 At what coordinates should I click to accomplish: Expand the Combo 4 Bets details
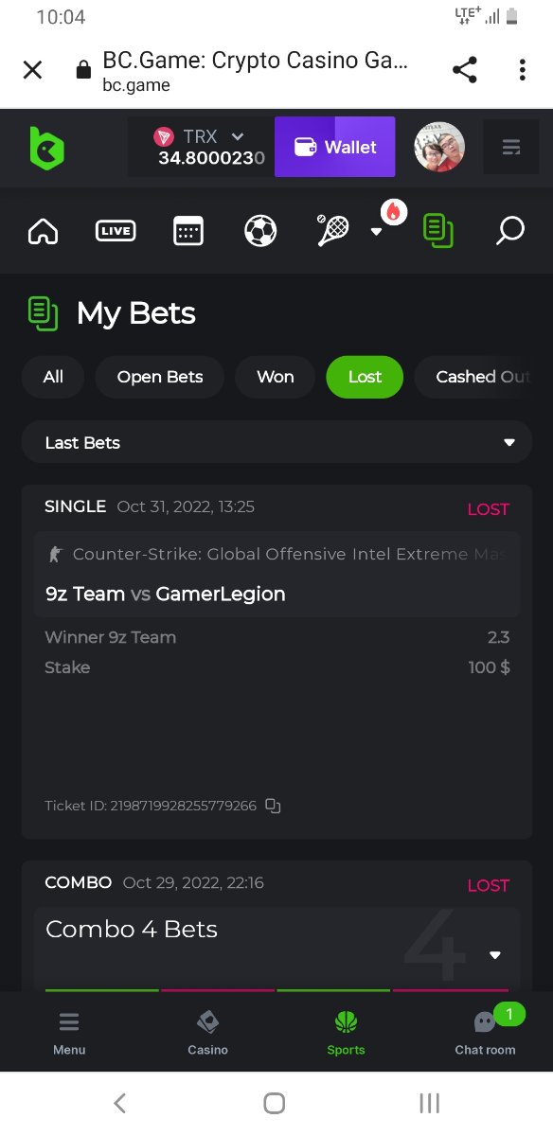click(x=494, y=955)
